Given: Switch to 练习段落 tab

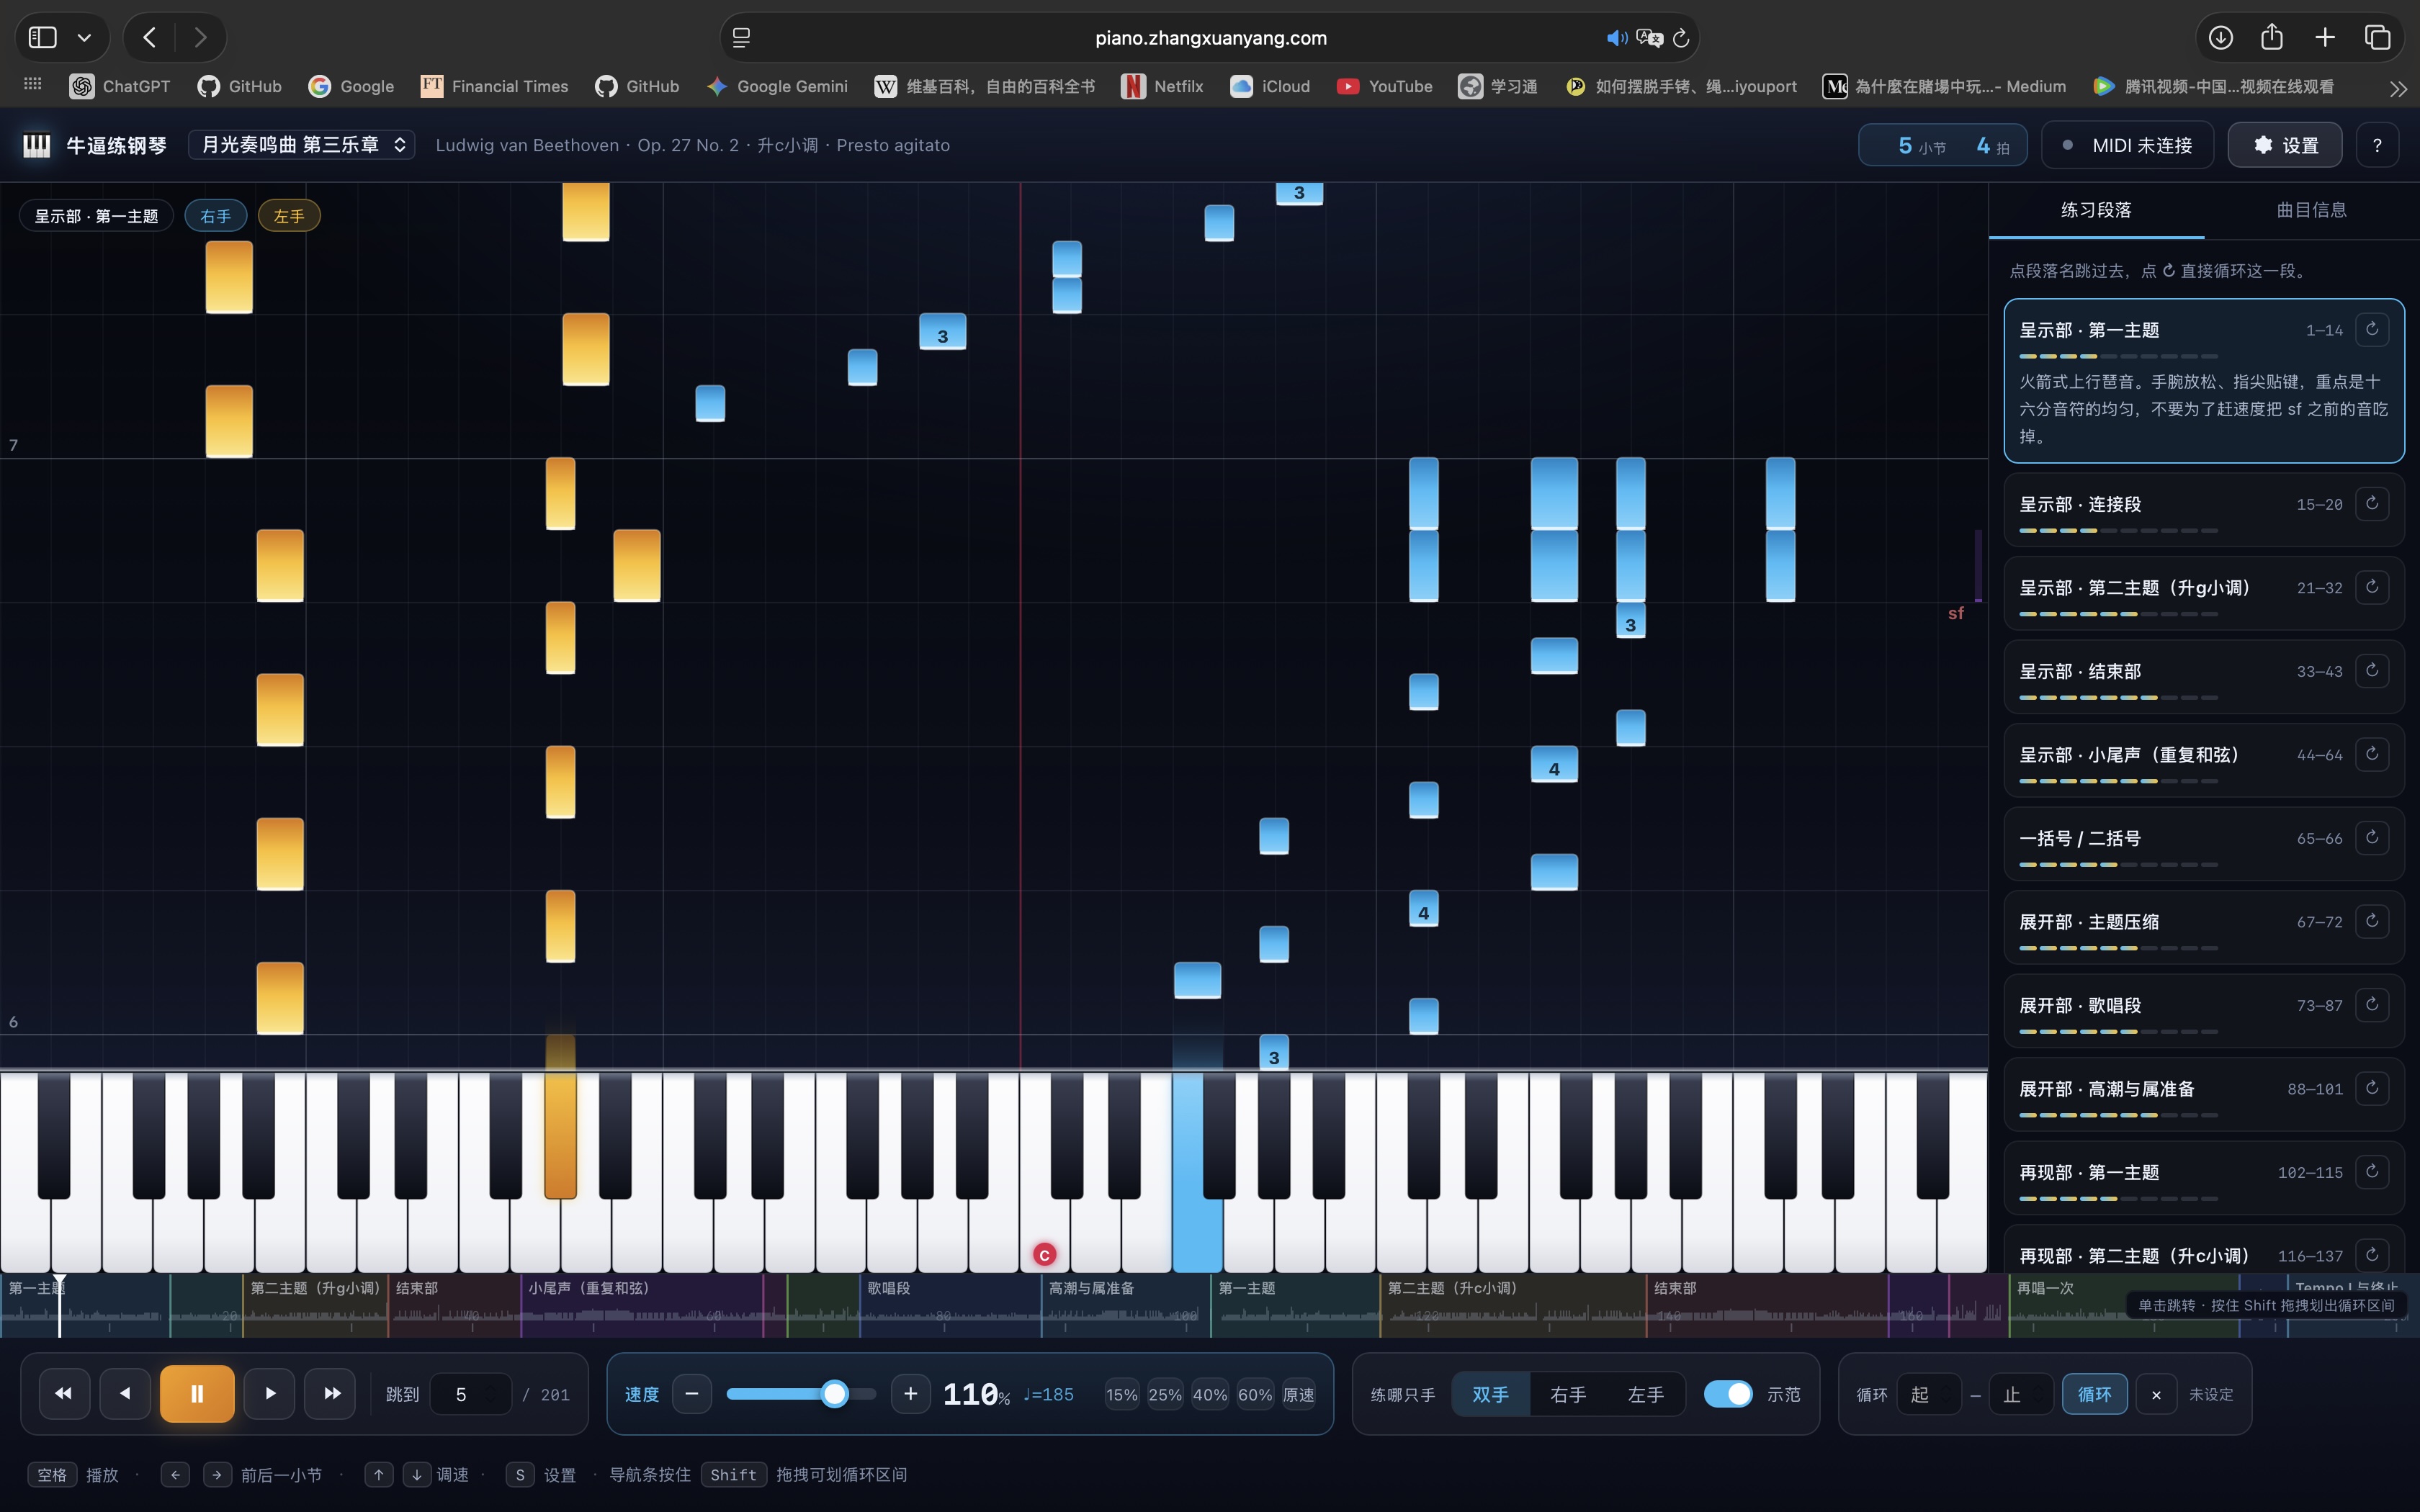Looking at the screenshot, I should pyautogui.click(x=2096, y=210).
